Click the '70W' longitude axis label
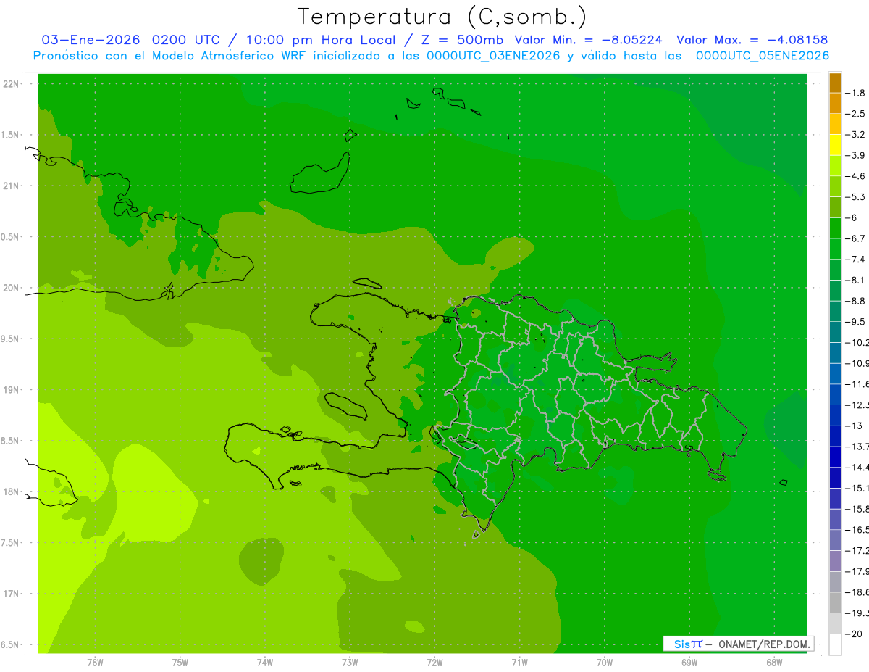The image size is (869, 672). pos(605,663)
